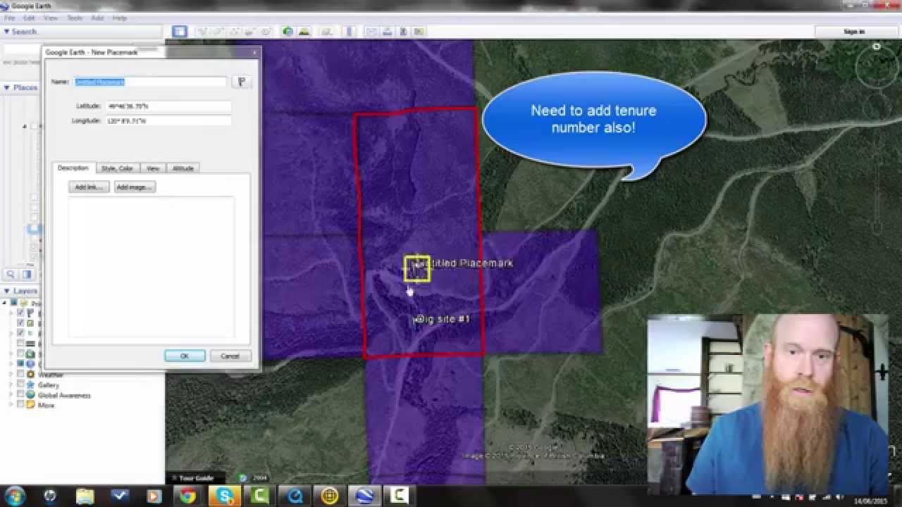This screenshot has height=507, width=902.
Task: Enable the Weather layer checkbox
Action: click(x=20, y=374)
